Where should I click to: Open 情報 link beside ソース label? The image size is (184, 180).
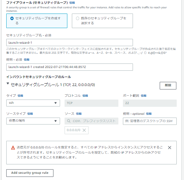click(x=79, y=114)
